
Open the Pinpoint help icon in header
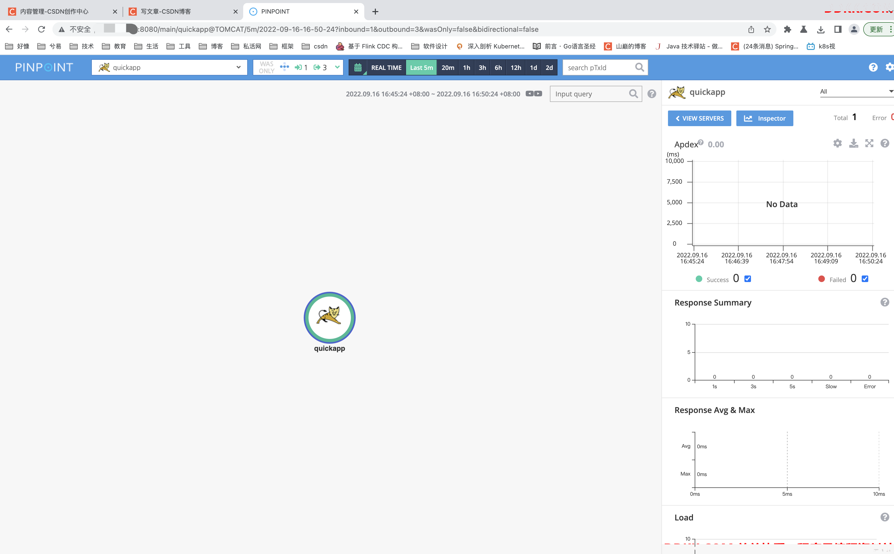click(x=873, y=67)
